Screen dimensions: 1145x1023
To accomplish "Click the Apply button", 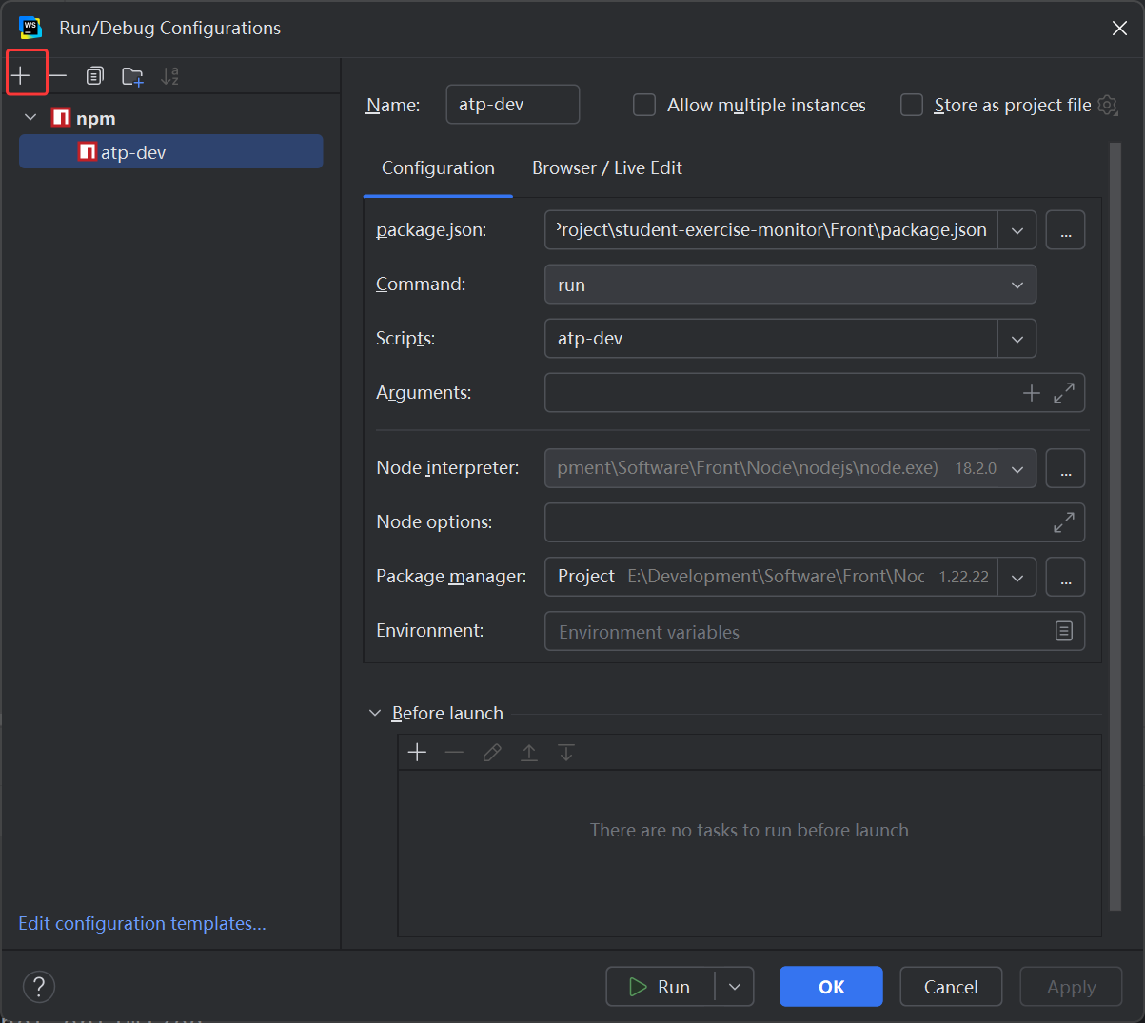I will [1071, 987].
